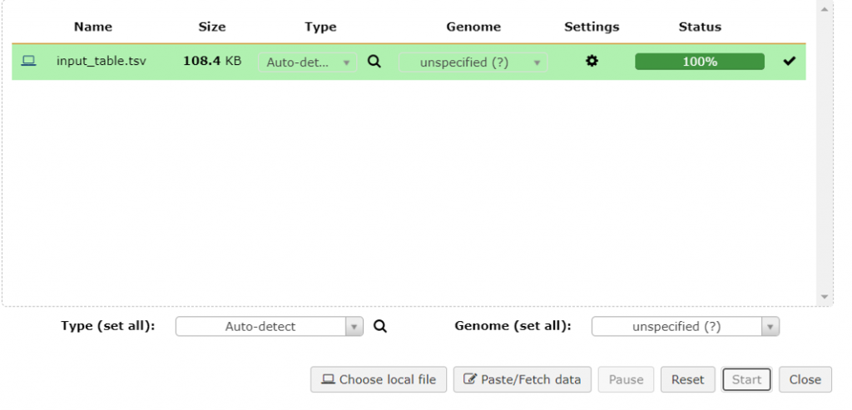The width and height of the screenshot is (852, 410).
Task: Open the gear settings for input_table.tsv
Action: coord(592,62)
